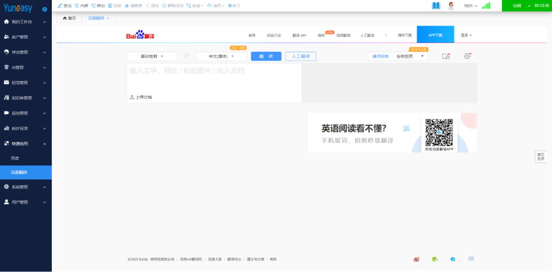This screenshot has width=552, height=272.
Task: Click the 呼出 outbound call icon
Action: 93,6
